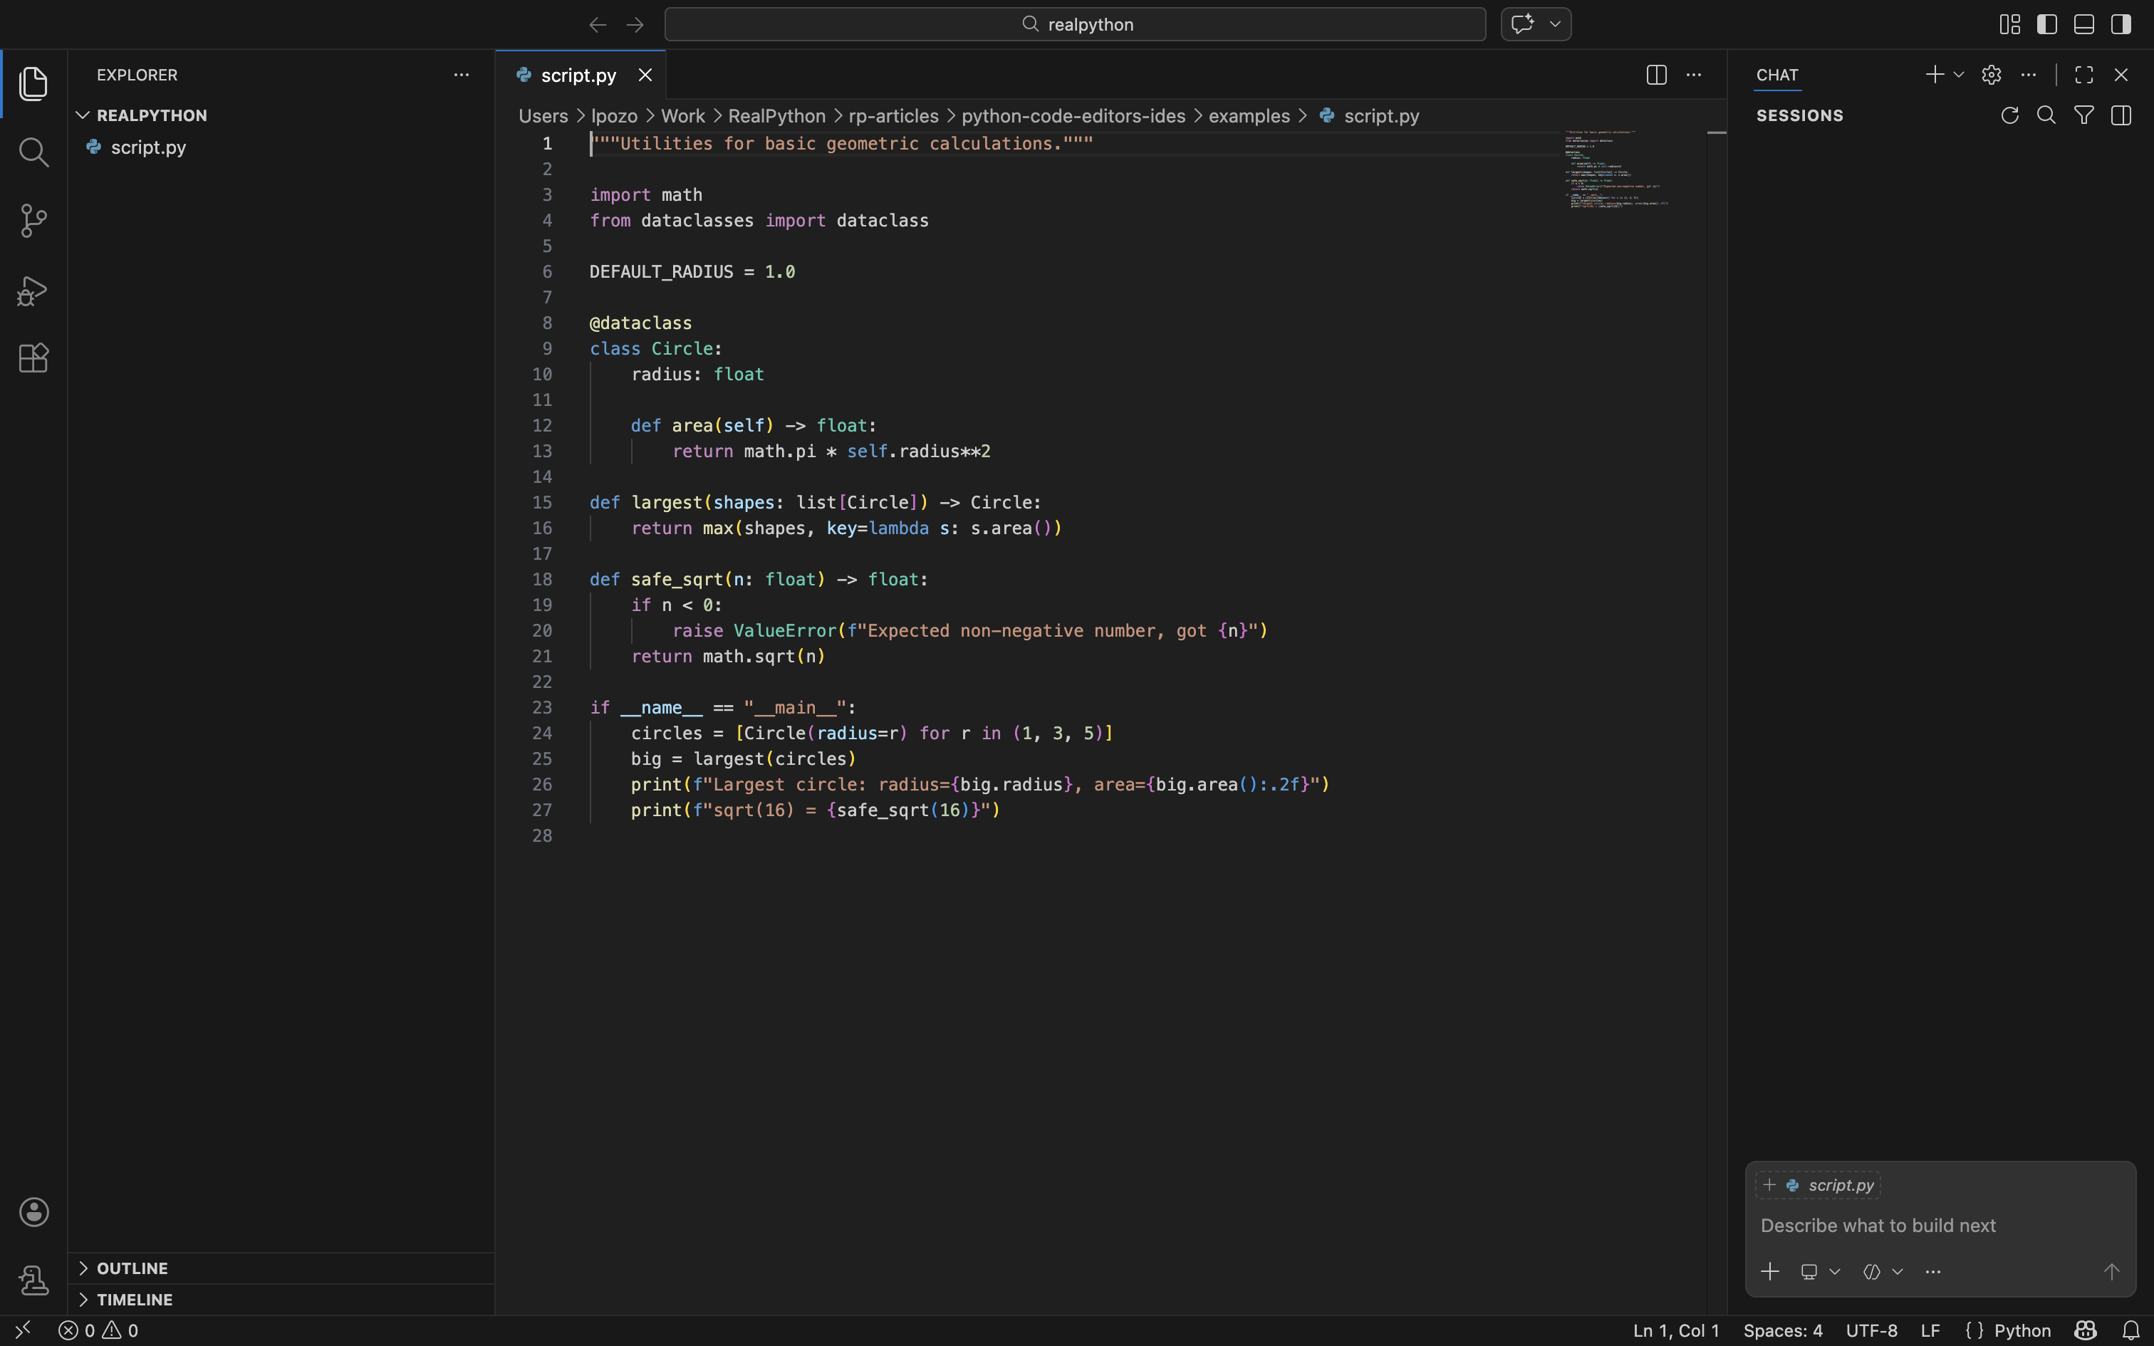Image resolution: width=2154 pixels, height=1346 pixels.
Task: Go forward with the right arrow
Action: pos(635,25)
